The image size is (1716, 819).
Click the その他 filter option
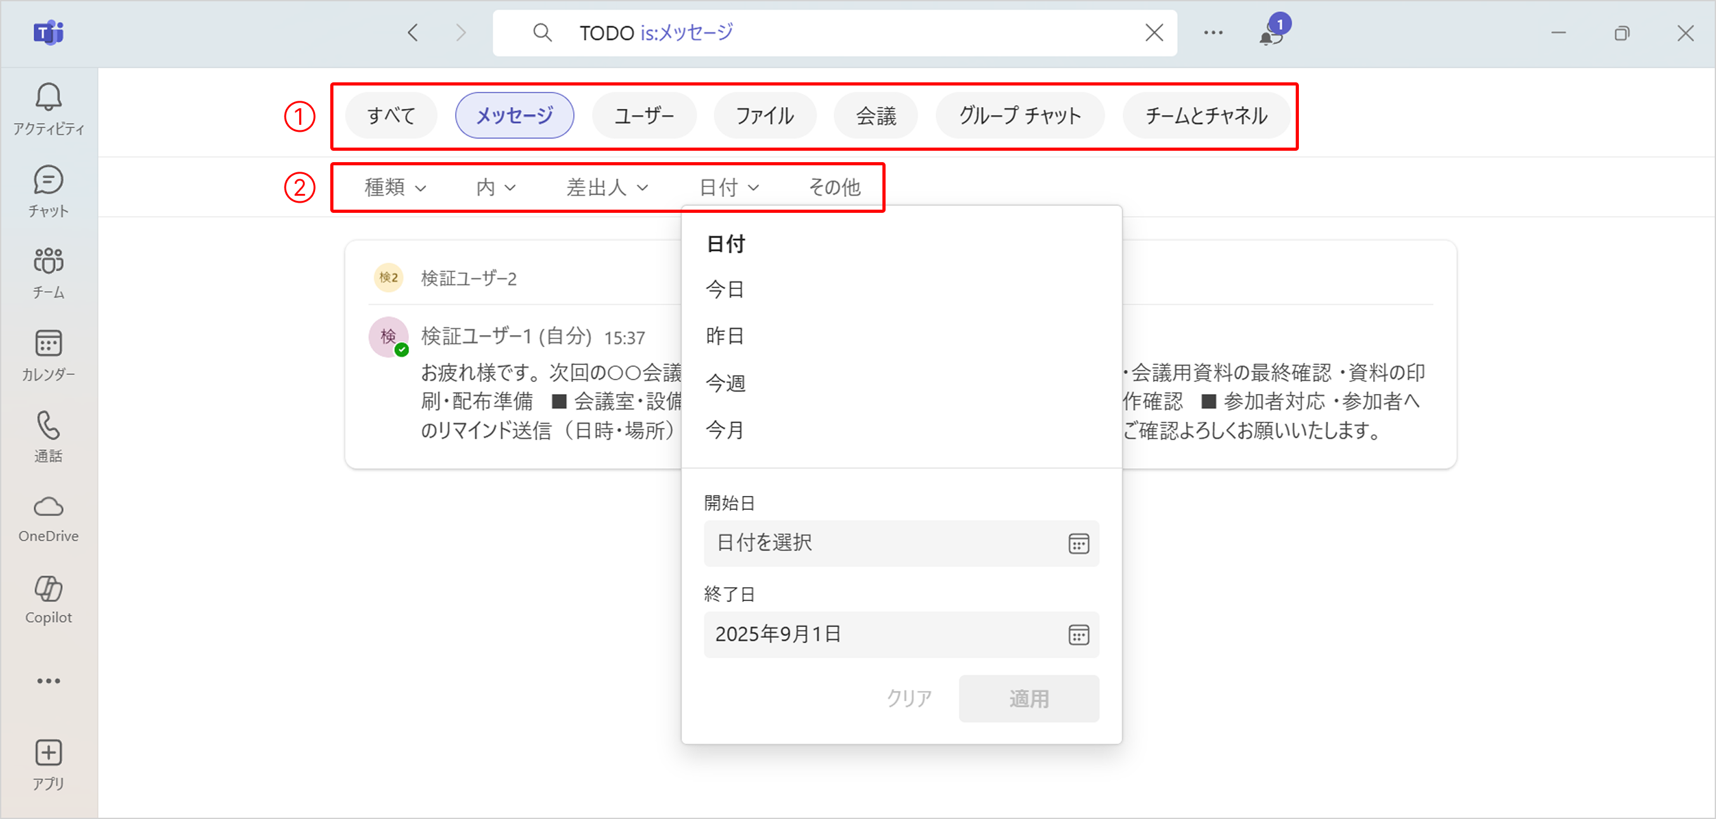[x=834, y=188]
